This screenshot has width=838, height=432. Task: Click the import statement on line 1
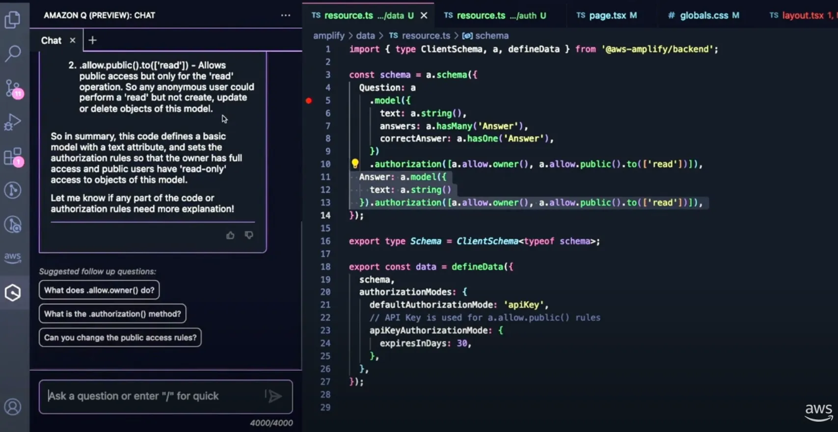[534, 49]
